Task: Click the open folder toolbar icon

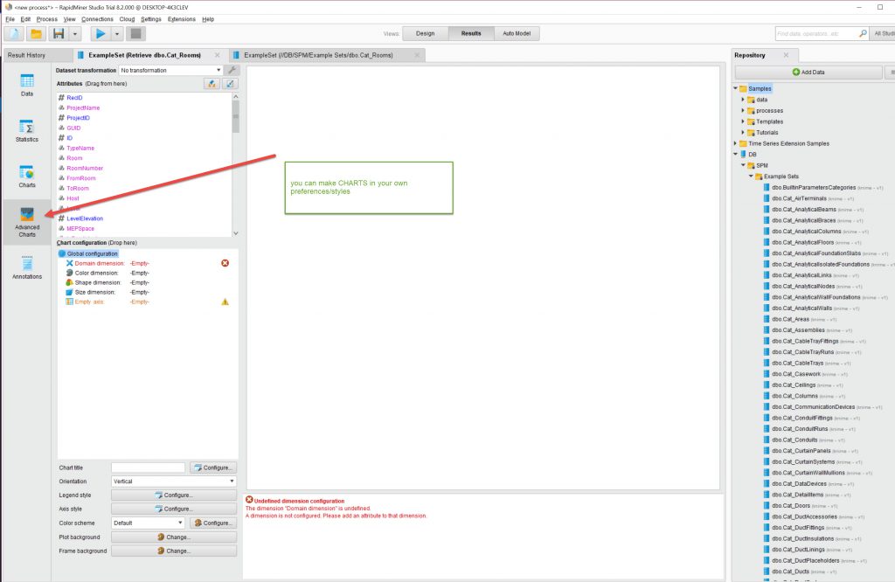Action: (36, 34)
